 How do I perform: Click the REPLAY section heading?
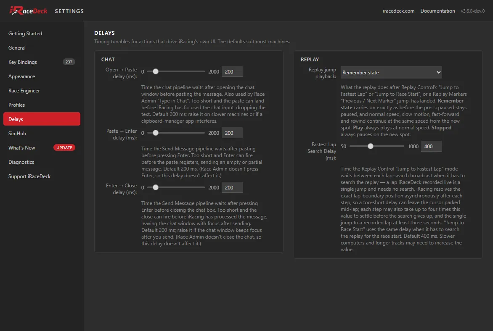pyautogui.click(x=310, y=59)
